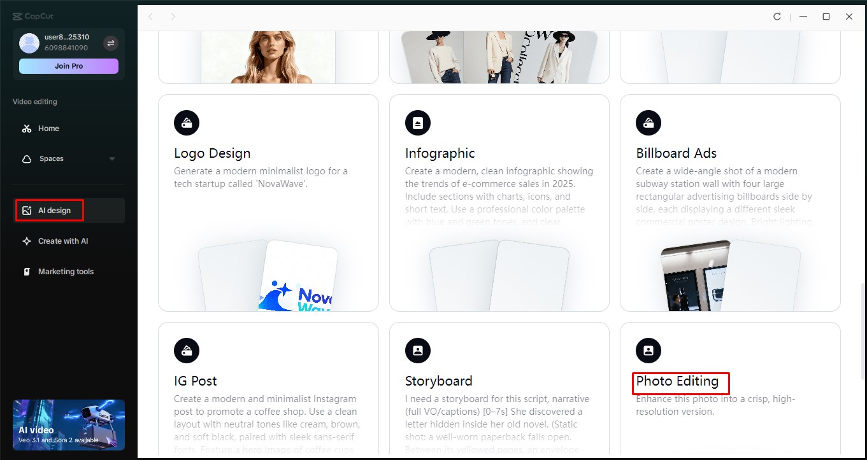Image resolution: width=867 pixels, height=460 pixels.
Task: Click the Storyboard card's portrait icon
Action: pyautogui.click(x=417, y=350)
